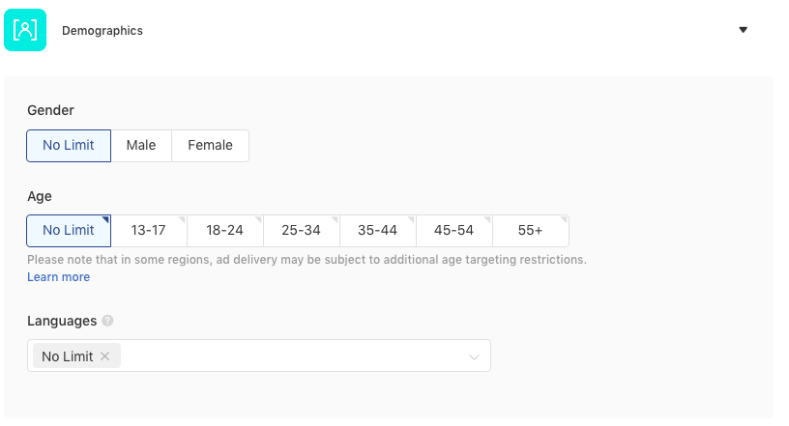The image size is (789, 426).
Task: Expand the Languages dropdown chevron
Action: [x=474, y=357]
